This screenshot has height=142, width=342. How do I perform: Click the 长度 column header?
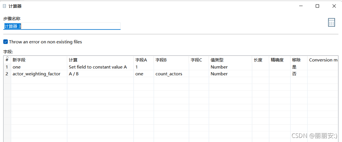pyautogui.click(x=261, y=60)
